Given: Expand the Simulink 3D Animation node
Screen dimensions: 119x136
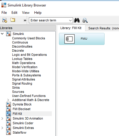Looking at the screenshot, I should tap(2, 118).
